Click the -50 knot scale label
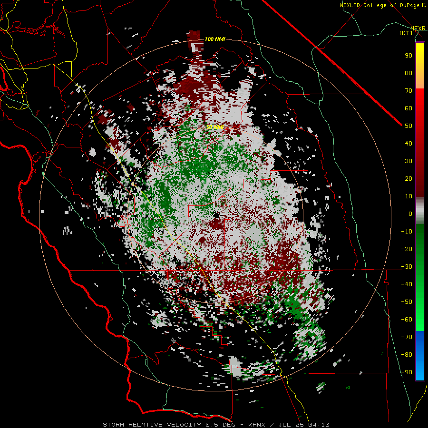428x428 pixels. [407, 302]
